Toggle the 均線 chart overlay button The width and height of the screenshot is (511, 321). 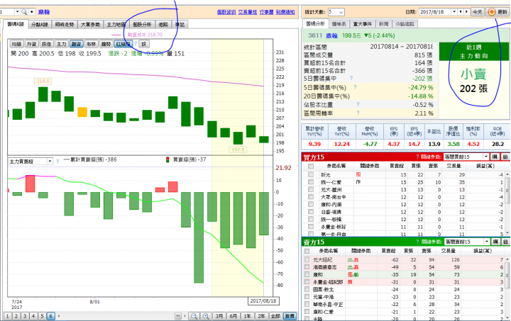pos(16,44)
